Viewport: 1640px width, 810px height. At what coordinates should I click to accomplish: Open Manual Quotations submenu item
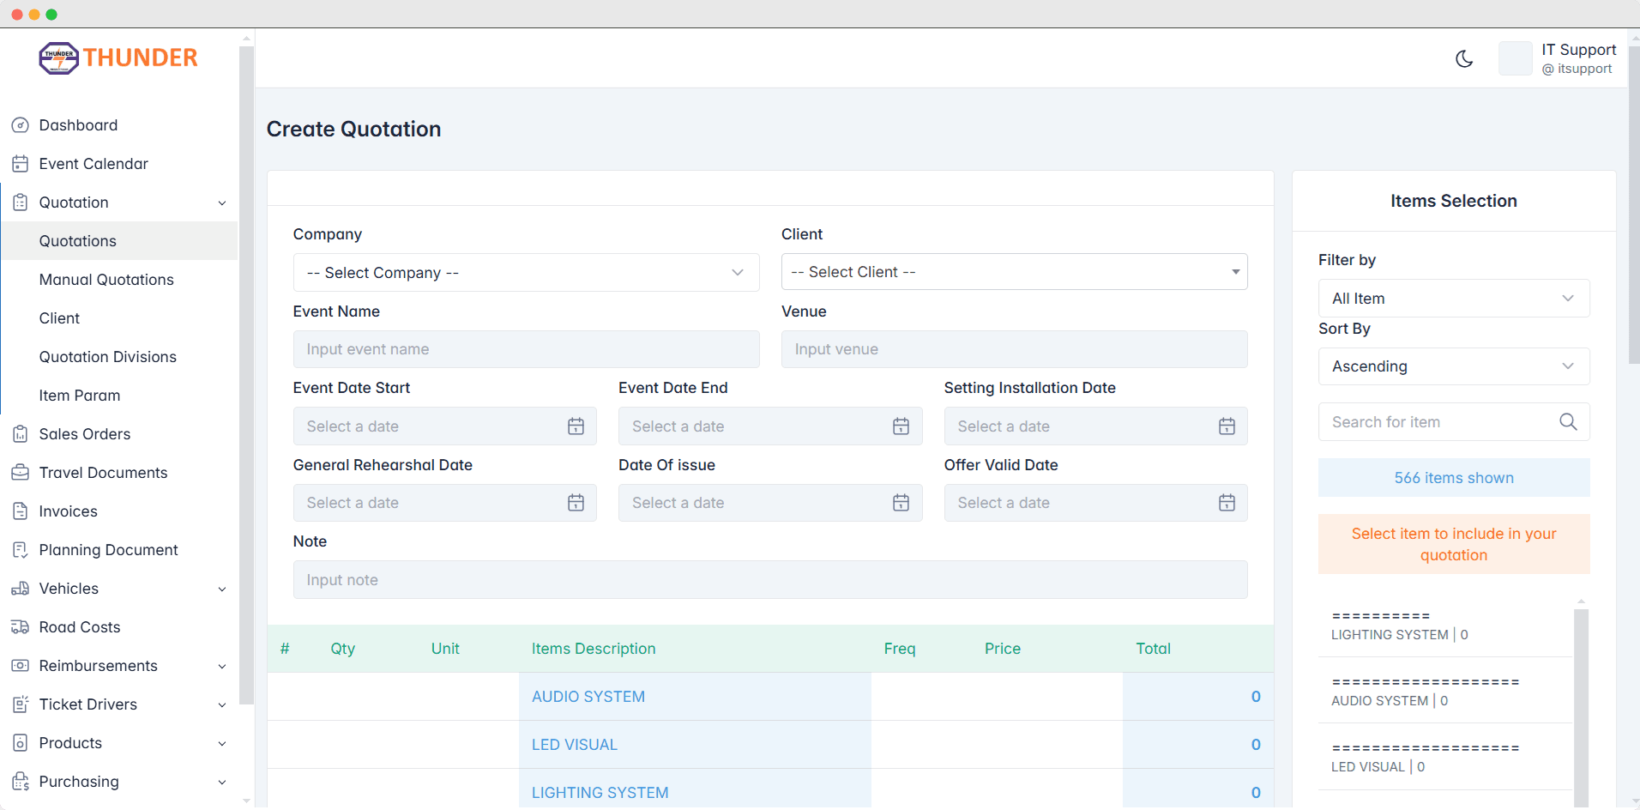(119, 280)
